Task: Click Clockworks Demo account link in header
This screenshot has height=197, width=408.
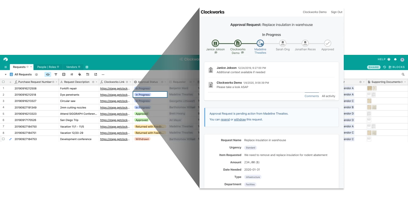Action: pos(315,12)
